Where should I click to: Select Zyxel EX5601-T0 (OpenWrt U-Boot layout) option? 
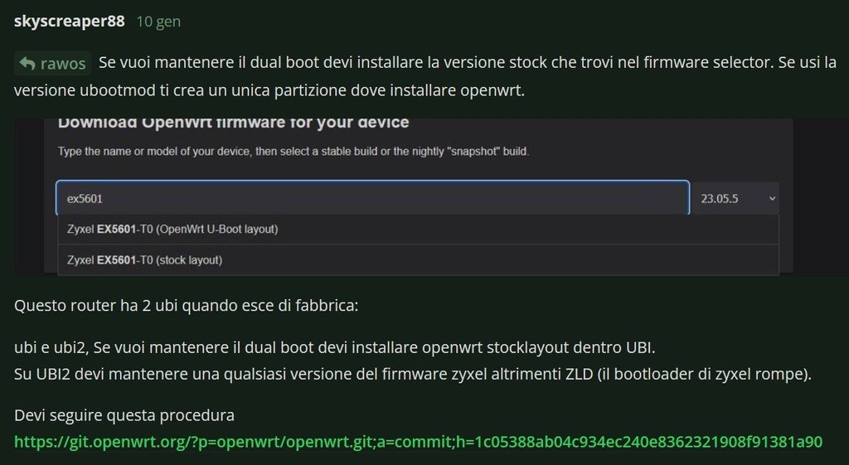pos(172,229)
